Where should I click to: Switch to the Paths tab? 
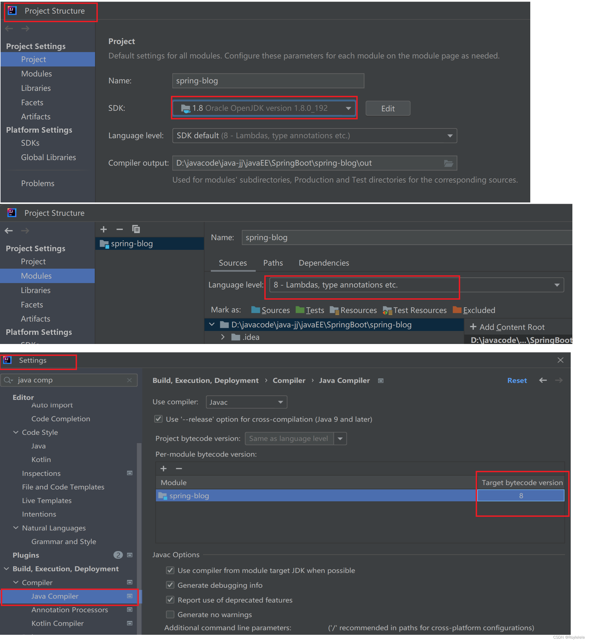coord(273,263)
